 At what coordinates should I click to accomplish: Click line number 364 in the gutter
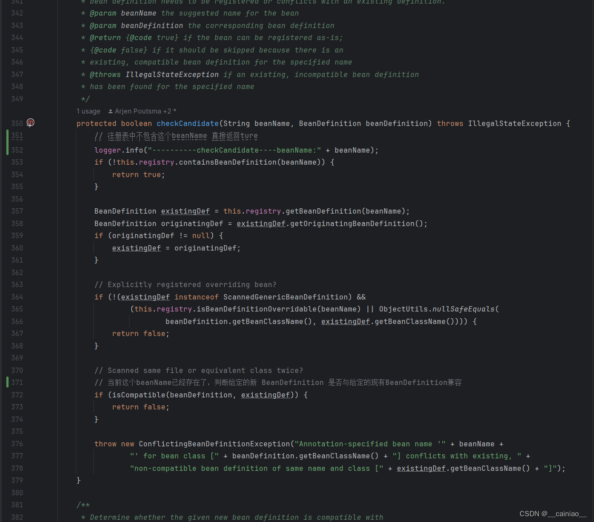tap(17, 297)
